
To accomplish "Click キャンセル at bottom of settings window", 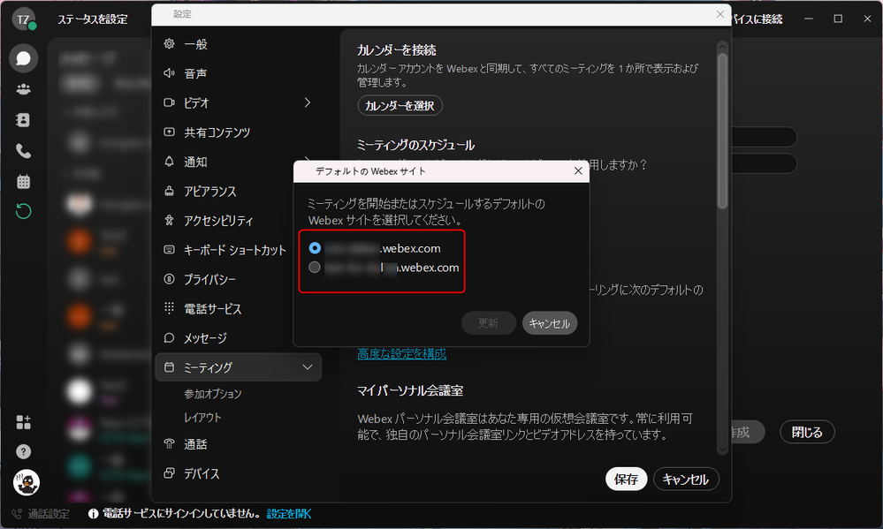I will pos(686,479).
